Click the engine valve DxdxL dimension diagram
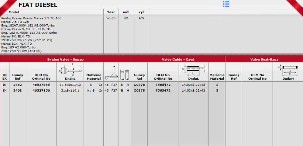Image resolution: width=303 pixels, height=146 pixels. [x=70, y=70]
